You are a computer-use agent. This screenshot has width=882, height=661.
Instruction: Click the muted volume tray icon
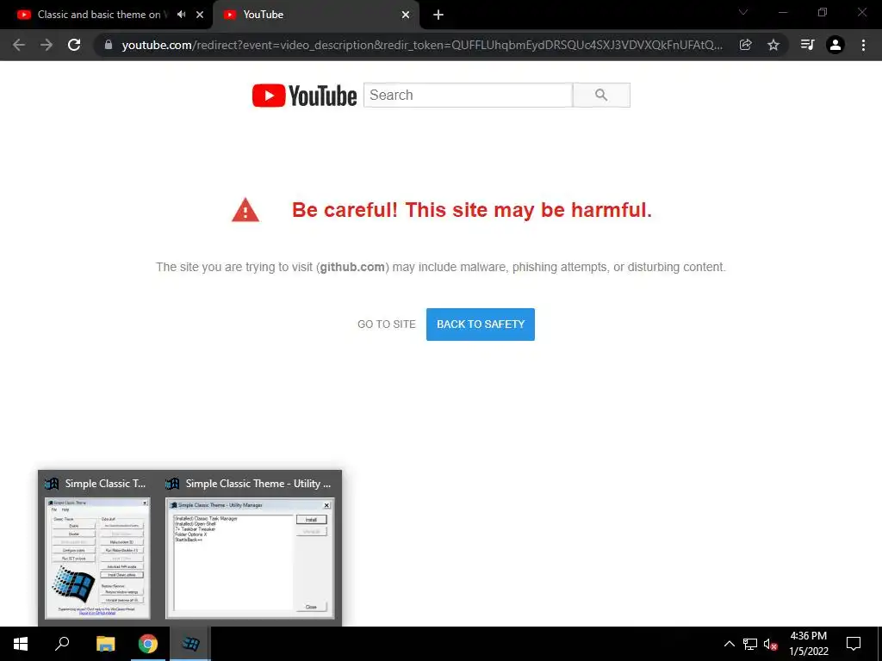771,644
